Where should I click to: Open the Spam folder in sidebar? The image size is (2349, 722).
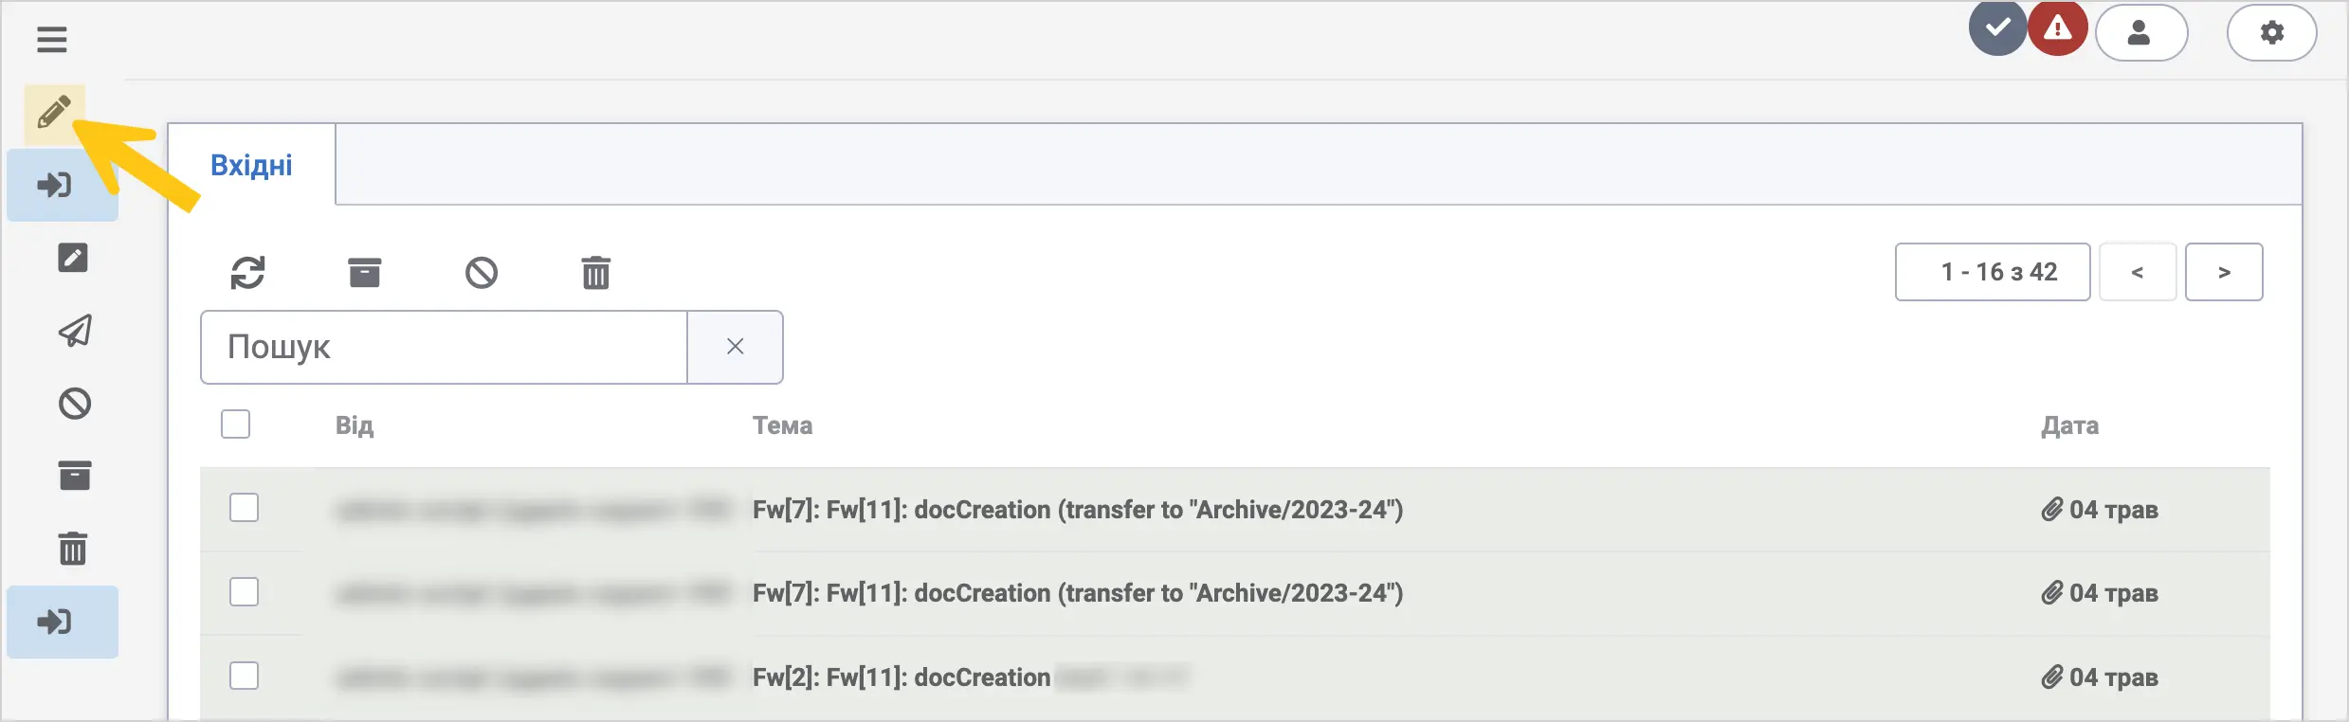pyautogui.click(x=75, y=404)
